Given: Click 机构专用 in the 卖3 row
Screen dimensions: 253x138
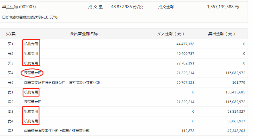Looking at the screenshot, I should coord(31,112).
